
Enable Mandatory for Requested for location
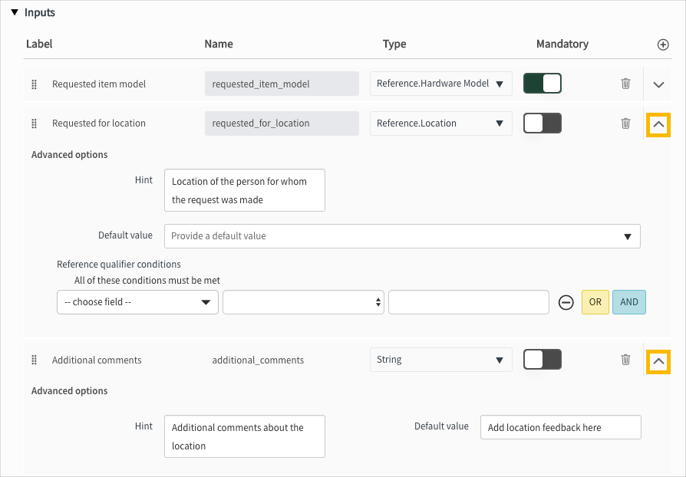point(543,123)
